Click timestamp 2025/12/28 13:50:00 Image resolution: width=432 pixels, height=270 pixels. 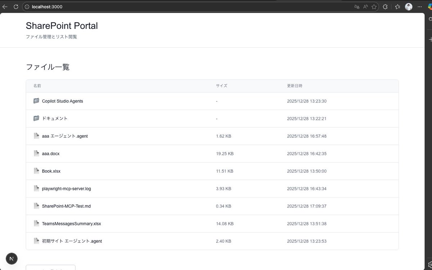tap(307, 171)
